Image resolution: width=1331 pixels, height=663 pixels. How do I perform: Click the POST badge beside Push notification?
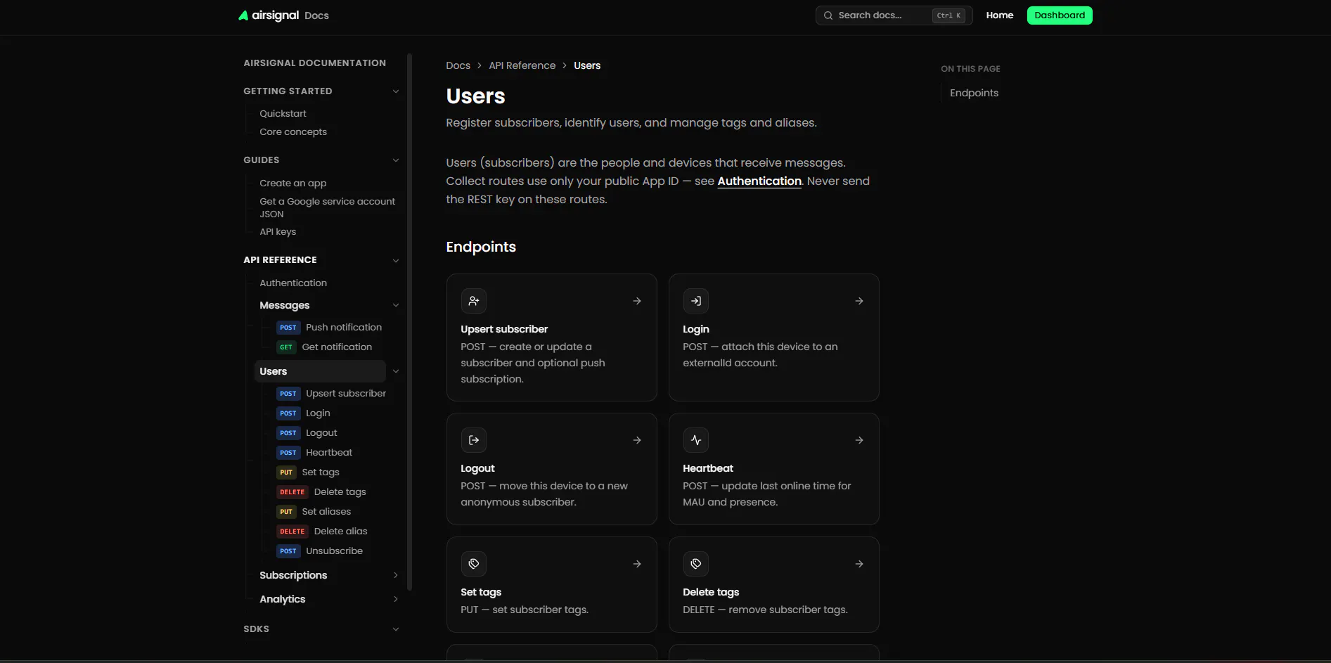tap(288, 328)
